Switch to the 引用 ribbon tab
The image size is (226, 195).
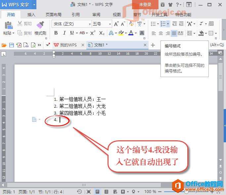pos(76,14)
